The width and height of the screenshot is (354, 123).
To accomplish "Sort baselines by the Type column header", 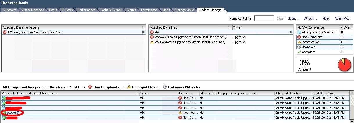I will pos(263,27).
